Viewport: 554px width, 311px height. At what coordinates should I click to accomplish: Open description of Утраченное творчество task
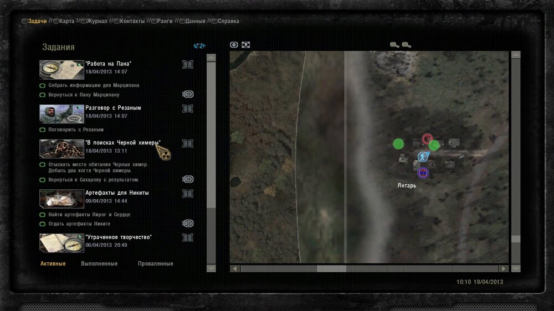188,237
